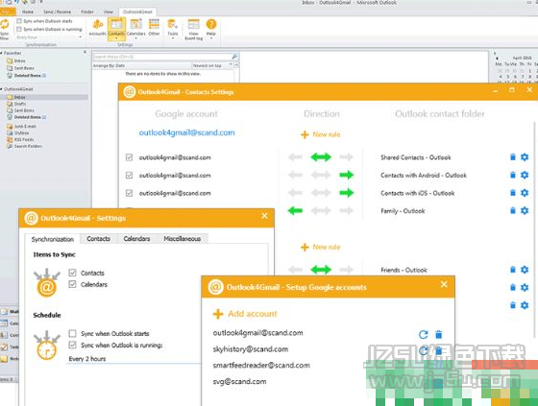Delete outlook4gmail@scand.com in Setup Google accounts

(x=438, y=334)
